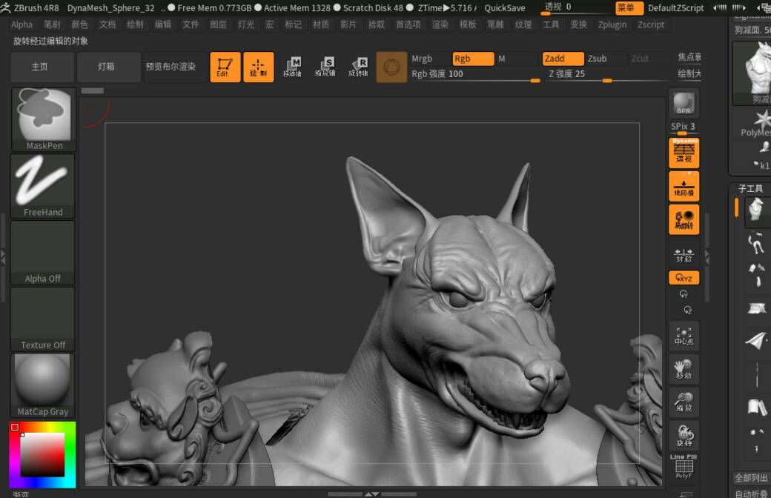Viewport: 771px width, 498px height.
Task: Open the FreeHand stroke picker
Action: [x=43, y=185]
